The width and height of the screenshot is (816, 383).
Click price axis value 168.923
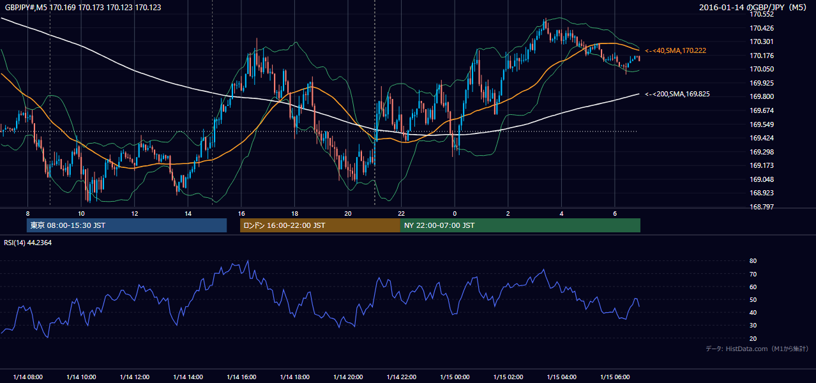(762, 193)
